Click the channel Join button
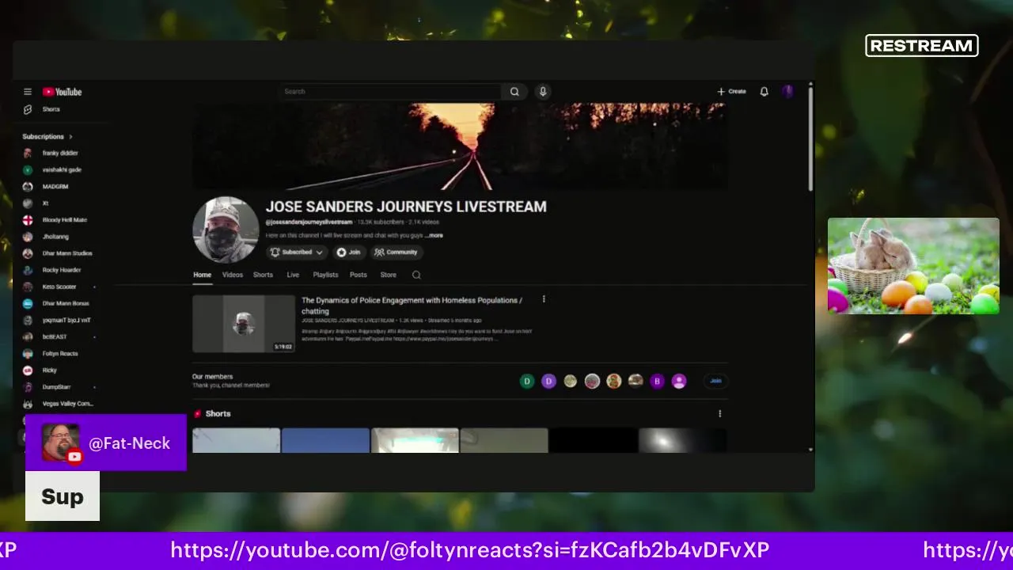Viewport: 1013px width, 570px height. pyautogui.click(x=349, y=253)
